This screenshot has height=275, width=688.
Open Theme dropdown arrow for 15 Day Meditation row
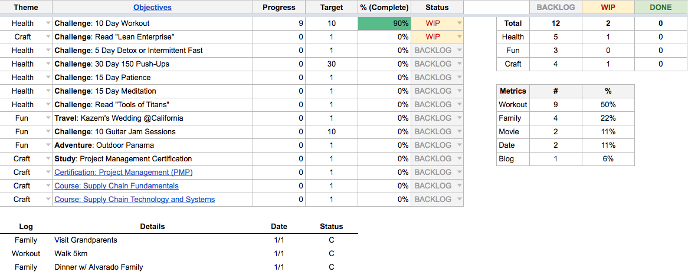tap(48, 91)
